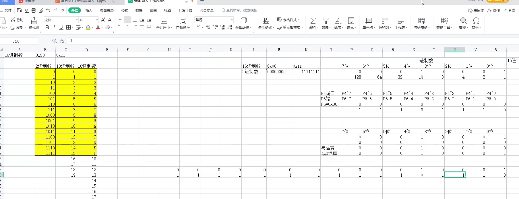The image size is (519, 199).
Task: Click the Increase decimal places icon
Action: pos(222,28)
